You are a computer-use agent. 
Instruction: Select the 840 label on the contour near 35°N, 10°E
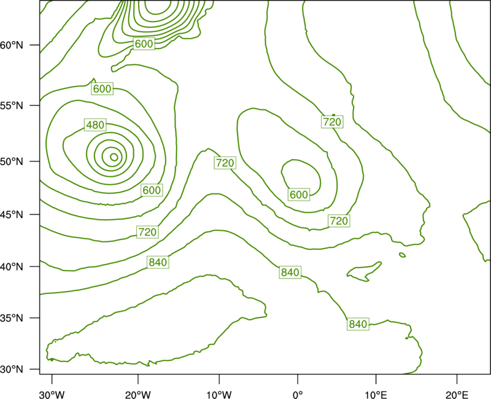point(358,324)
